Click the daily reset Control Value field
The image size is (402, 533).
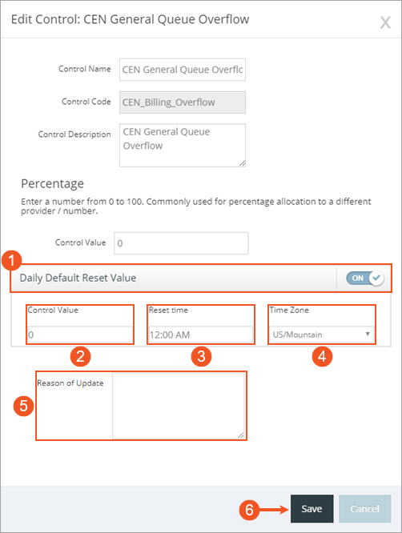pos(80,335)
